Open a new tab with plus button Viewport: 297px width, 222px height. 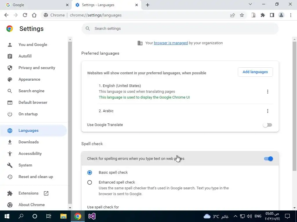click(148, 5)
